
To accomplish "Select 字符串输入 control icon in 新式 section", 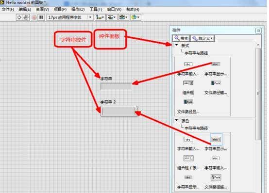I will pyautogui.click(x=188, y=64).
